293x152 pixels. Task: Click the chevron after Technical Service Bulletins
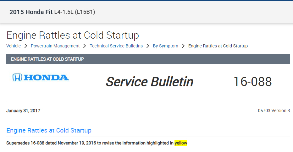click(x=148, y=46)
